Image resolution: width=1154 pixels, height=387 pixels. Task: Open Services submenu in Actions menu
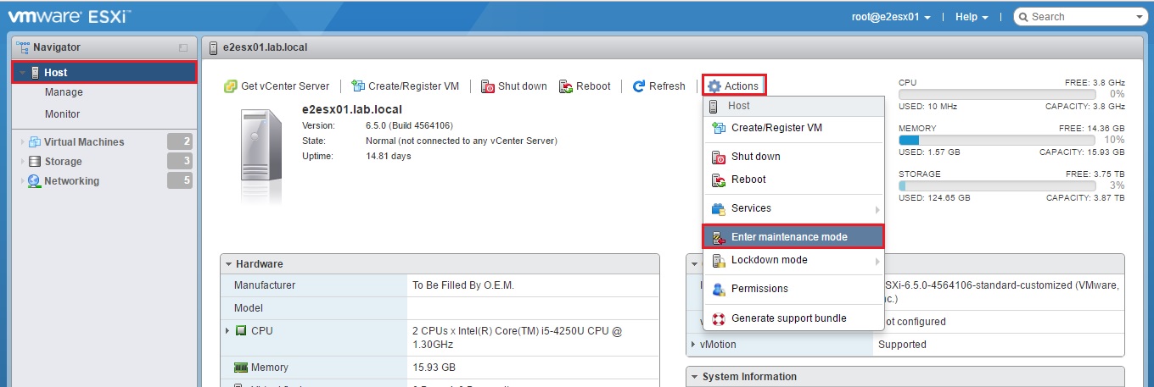pos(794,208)
